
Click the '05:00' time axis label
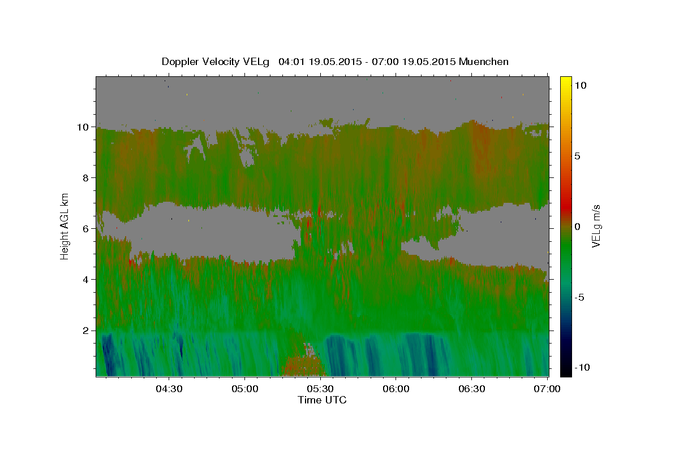pyautogui.click(x=244, y=389)
